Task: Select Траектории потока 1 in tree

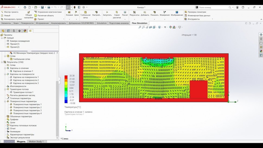Action: pyautogui.click(x=23, y=92)
